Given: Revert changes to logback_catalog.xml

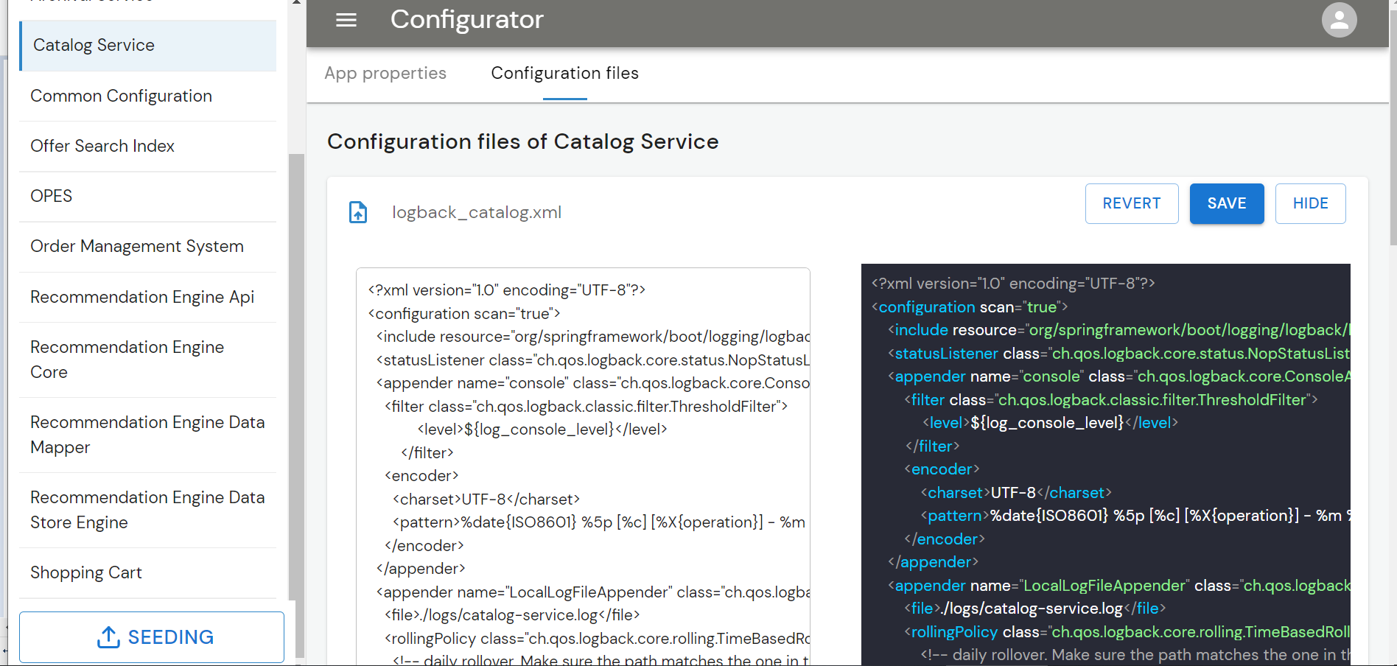Looking at the screenshot, I should [x=1131, y=203].
